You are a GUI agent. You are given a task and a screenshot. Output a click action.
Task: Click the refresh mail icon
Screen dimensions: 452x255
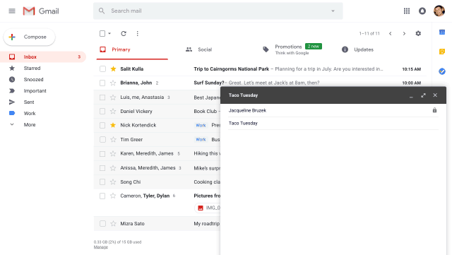coord(124,33)
